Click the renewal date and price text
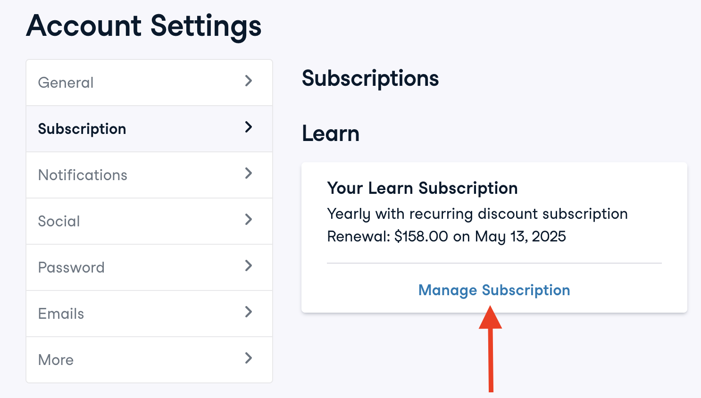Screen dimensions: 701x398 coord(446,236)
